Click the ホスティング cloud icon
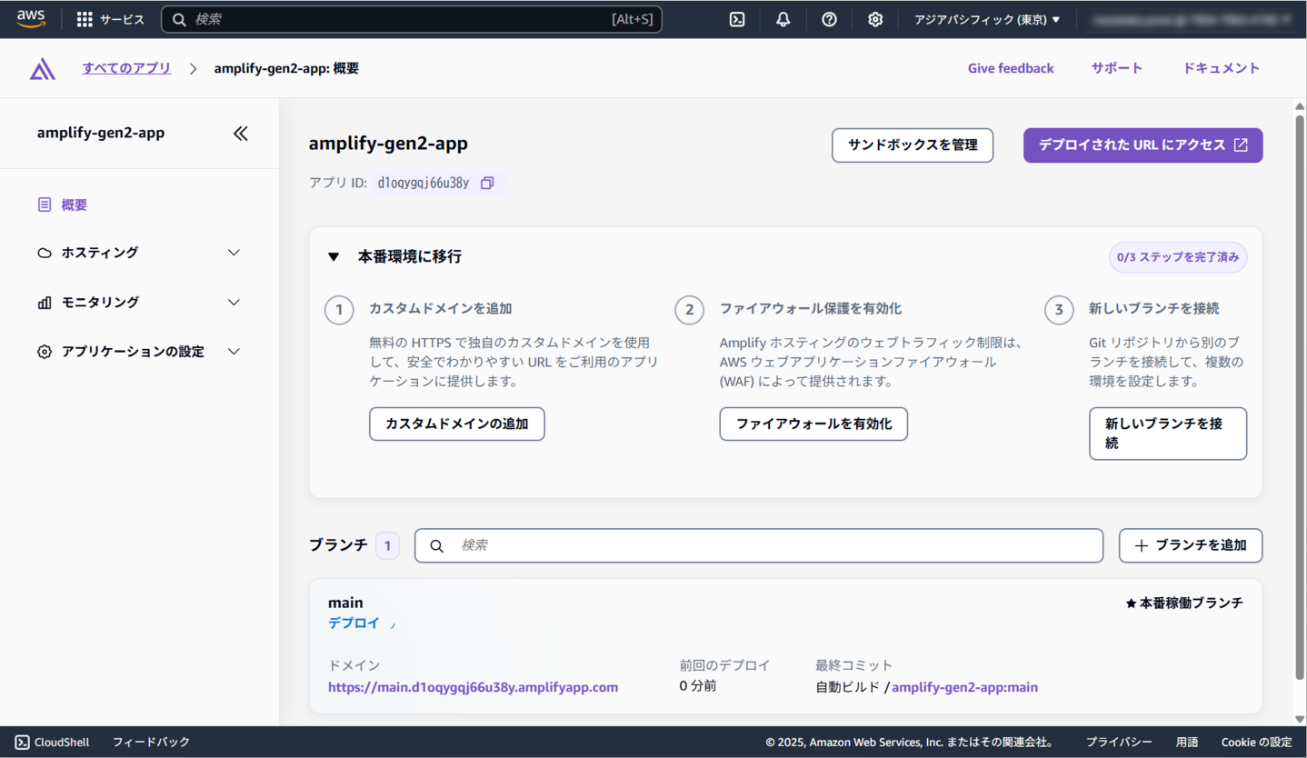The width and height of the screenshot is (1307, 758). 45,253
